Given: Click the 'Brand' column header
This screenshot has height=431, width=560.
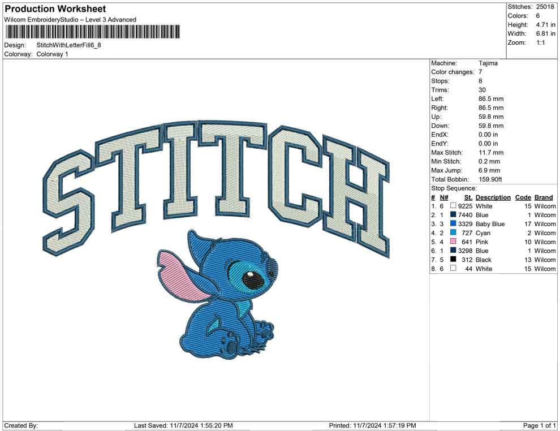Looking at the screenshot, I should click(544, 197).
